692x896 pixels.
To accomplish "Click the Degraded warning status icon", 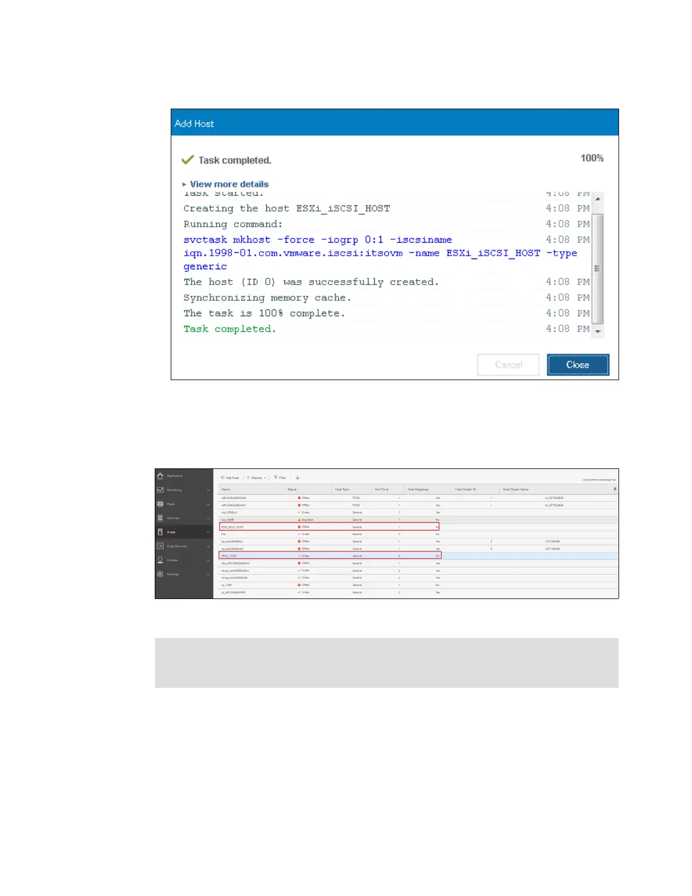I will (x=300, y=519).
